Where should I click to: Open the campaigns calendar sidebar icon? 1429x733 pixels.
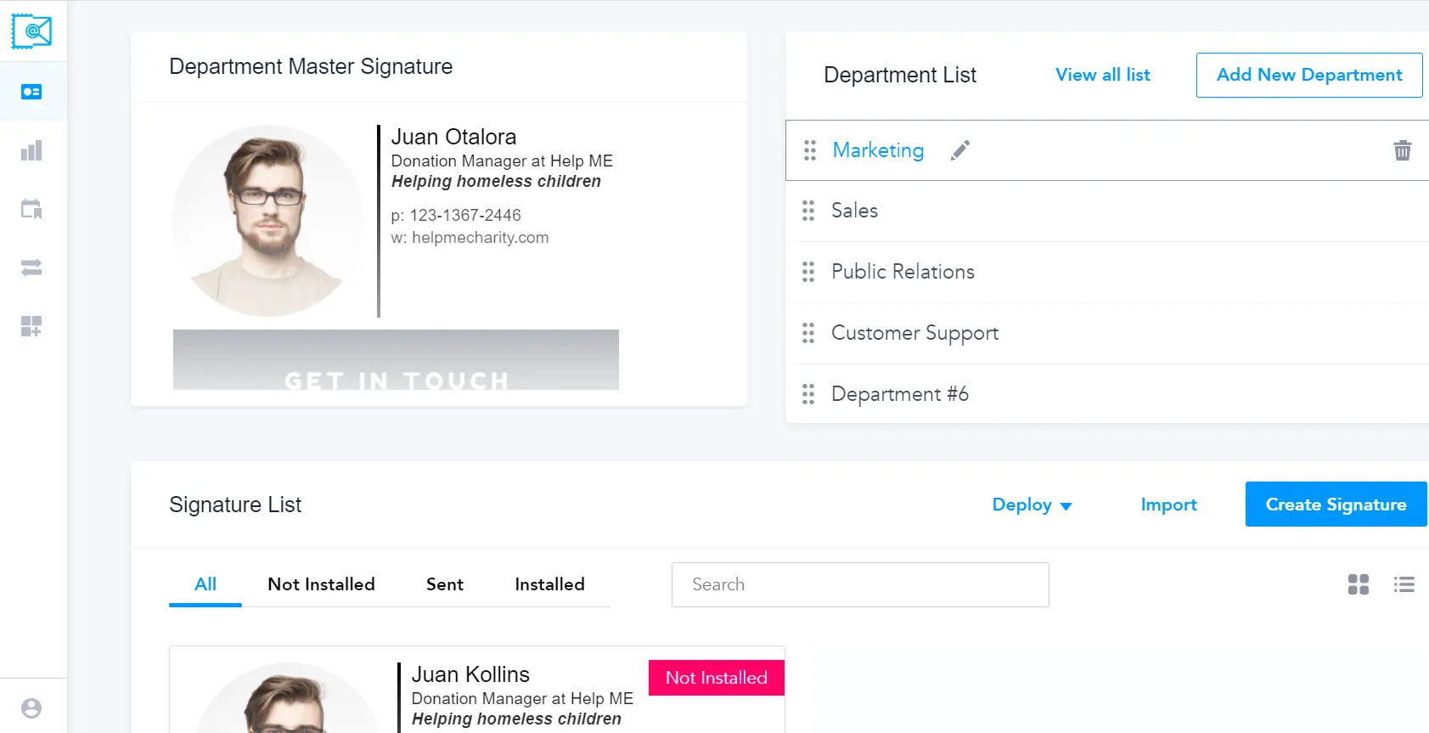click(31, 209)
